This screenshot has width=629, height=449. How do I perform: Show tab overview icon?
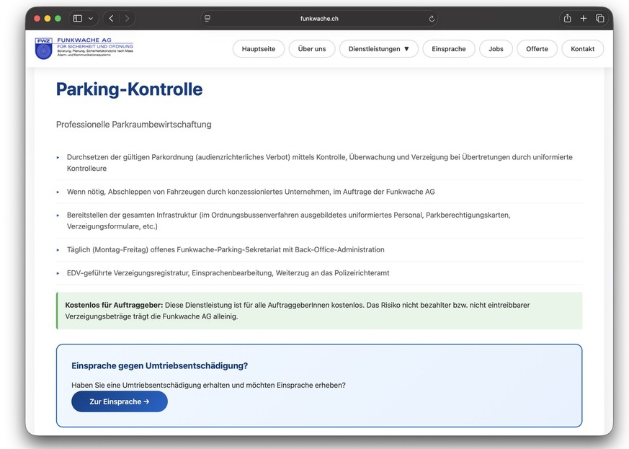599,19
